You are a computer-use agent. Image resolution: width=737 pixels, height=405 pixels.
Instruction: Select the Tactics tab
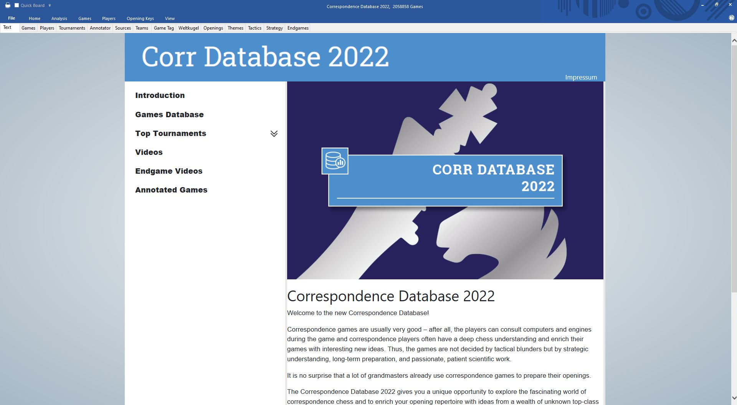(254, 28)
